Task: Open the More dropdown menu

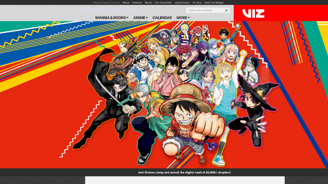Action: click(183, 18)
